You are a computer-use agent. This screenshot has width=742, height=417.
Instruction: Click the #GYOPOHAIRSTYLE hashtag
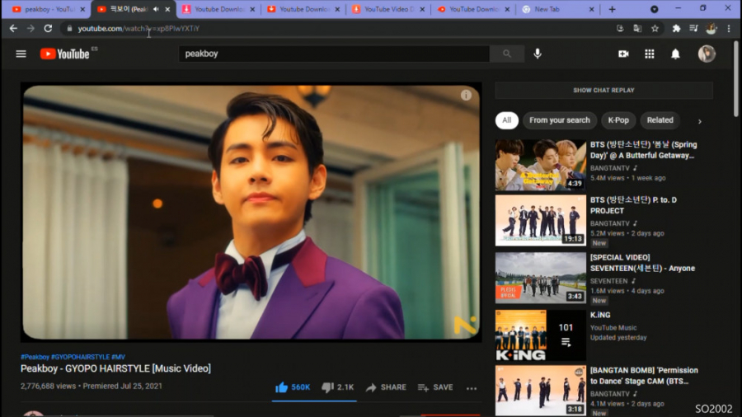[x=80, y=357]
